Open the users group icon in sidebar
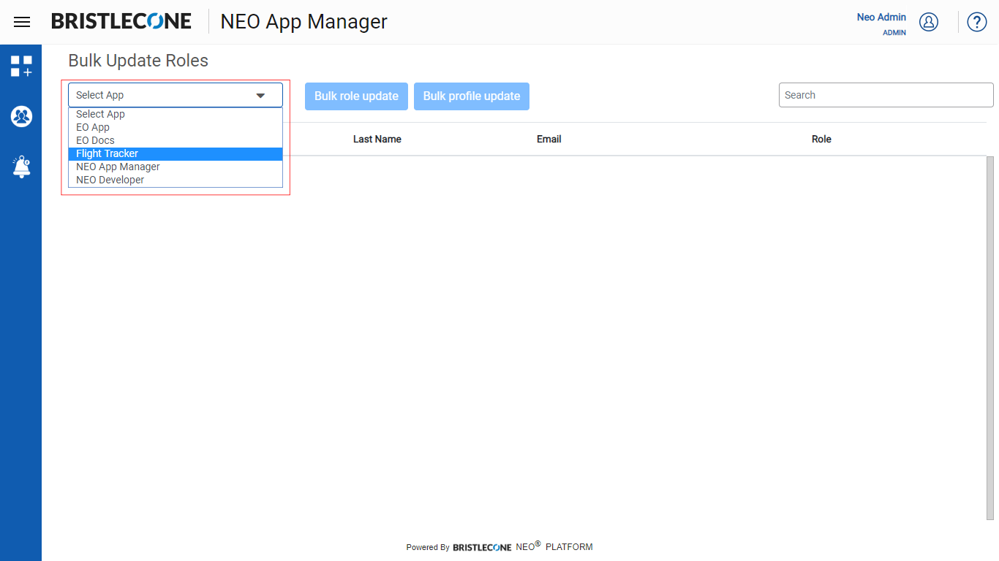Screen dimensions: 999x561 (x=21, y=116)
